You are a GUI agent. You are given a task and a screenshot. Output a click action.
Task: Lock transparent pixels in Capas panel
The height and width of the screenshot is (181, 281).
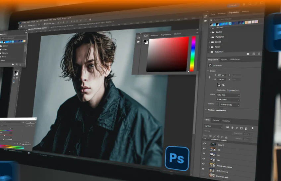point(210,136)
